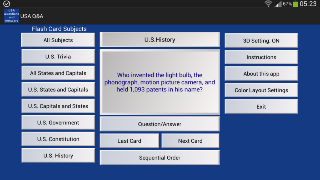Go back using Last Card
The width and height of the screenshot is (320, 180).
[x=129, y=141]
